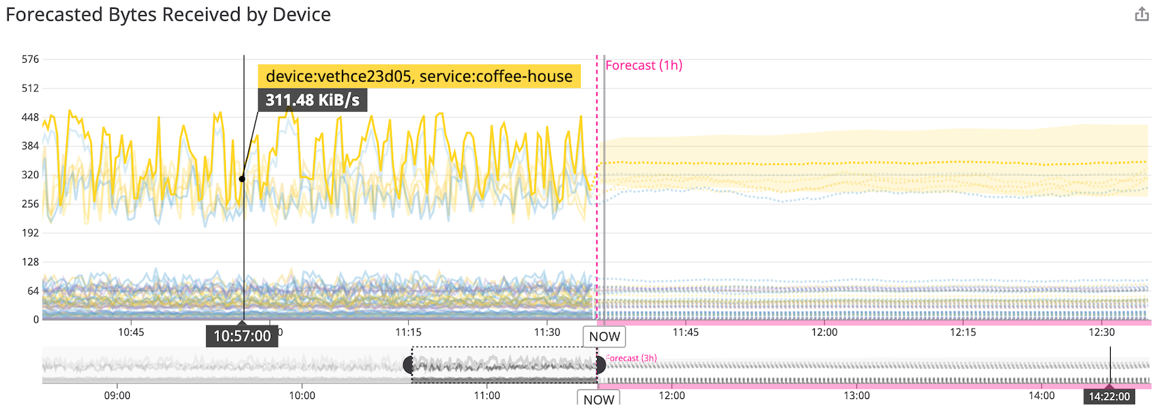Viewport: 1160px width, 414px height.
Task: Click the 09:00 overview axis label
Action: [x=117, y=396]
